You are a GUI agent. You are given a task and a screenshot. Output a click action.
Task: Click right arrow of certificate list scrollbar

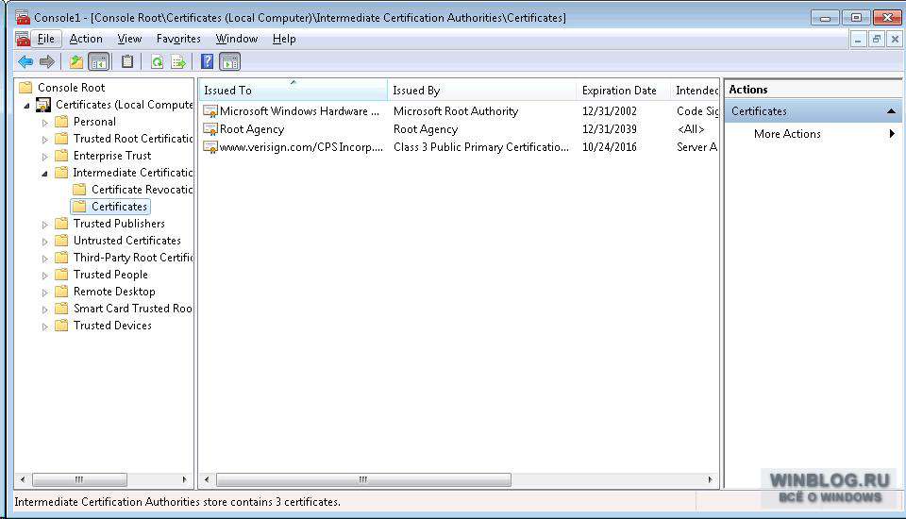pyautogui.click(x=711, y=479)
